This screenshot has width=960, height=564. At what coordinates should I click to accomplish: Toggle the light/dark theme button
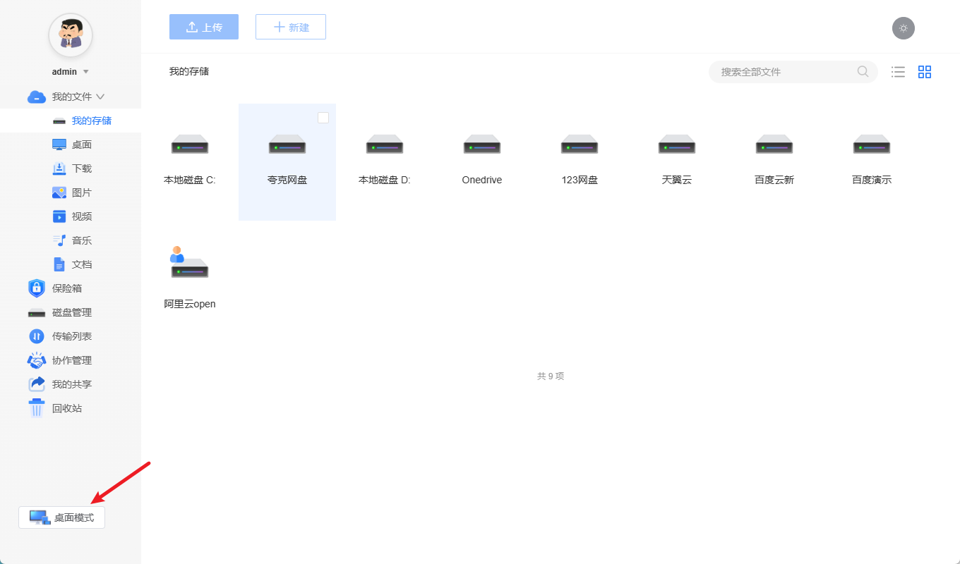[x=903, y=28]
